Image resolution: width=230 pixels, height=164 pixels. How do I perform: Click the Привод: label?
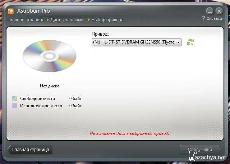pyautogui.click(x=100, y=34)
